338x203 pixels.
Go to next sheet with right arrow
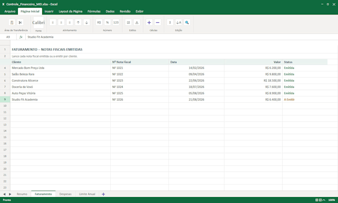click(10, 194)
